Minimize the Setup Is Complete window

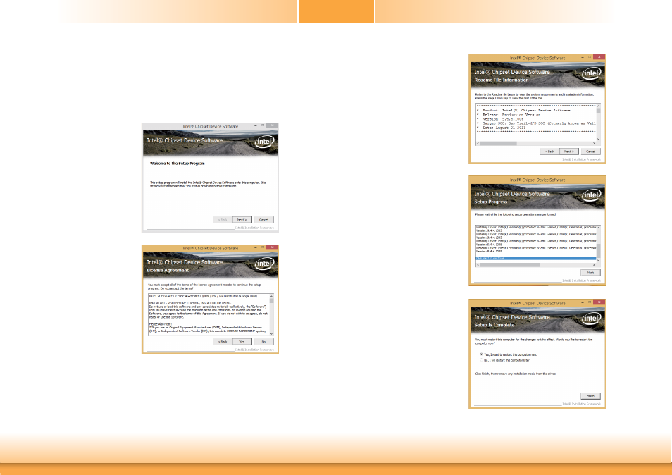583,302
